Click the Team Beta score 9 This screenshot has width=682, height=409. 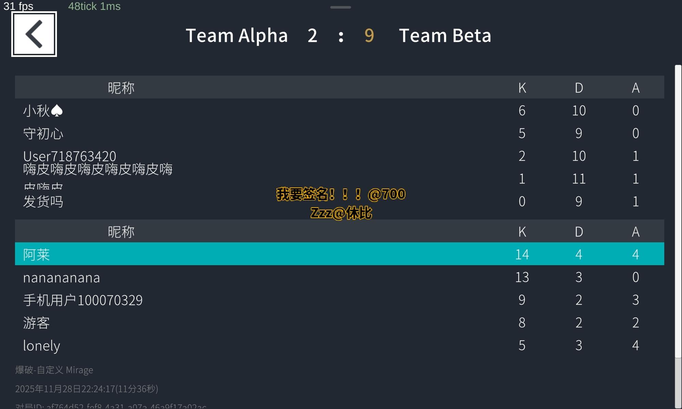369,35
